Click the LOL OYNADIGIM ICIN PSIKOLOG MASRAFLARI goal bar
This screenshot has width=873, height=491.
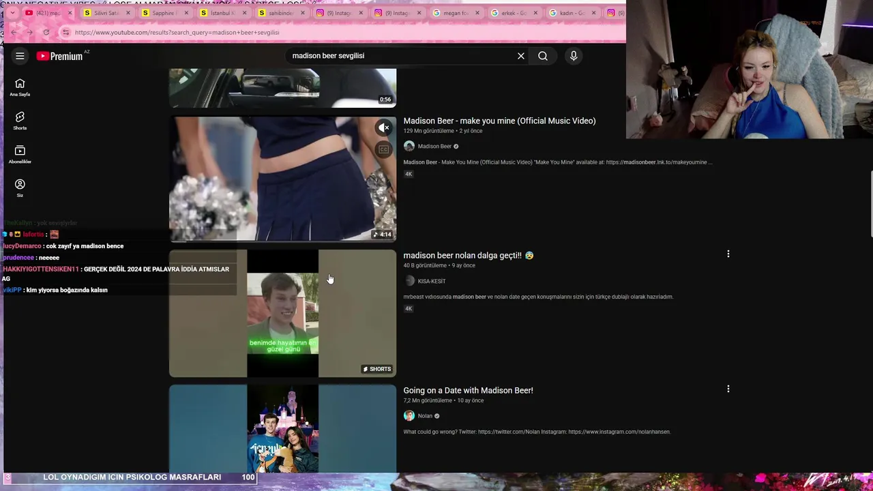[130, 477]
